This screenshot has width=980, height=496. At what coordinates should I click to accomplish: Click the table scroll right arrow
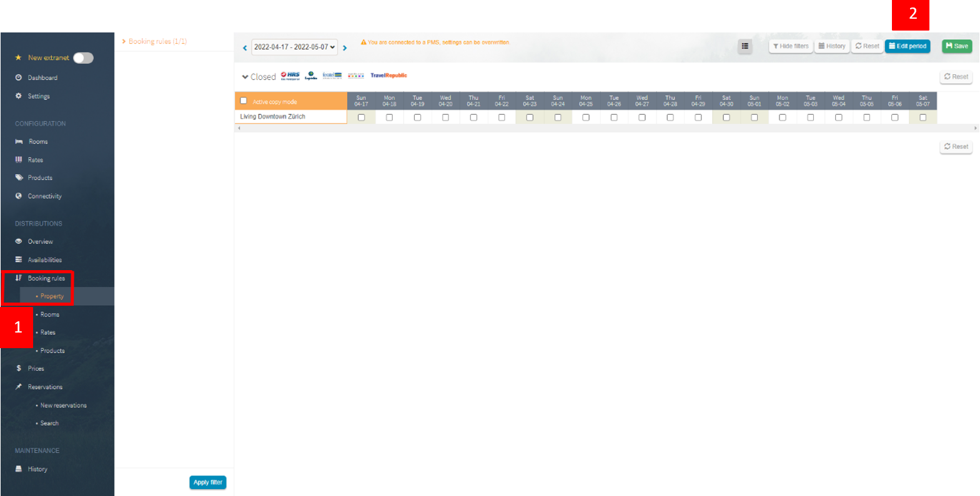[975, 128]
